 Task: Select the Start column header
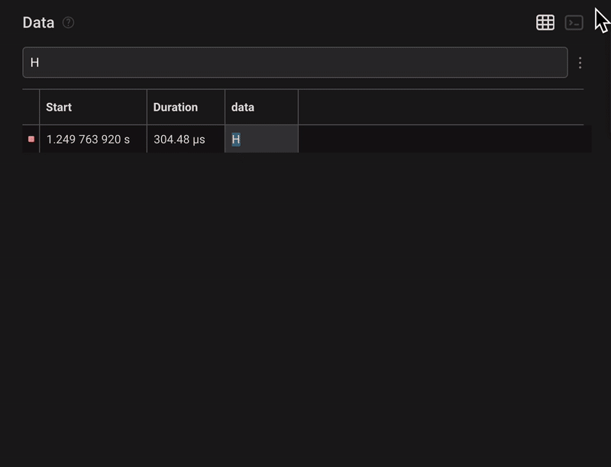(93, 107)
